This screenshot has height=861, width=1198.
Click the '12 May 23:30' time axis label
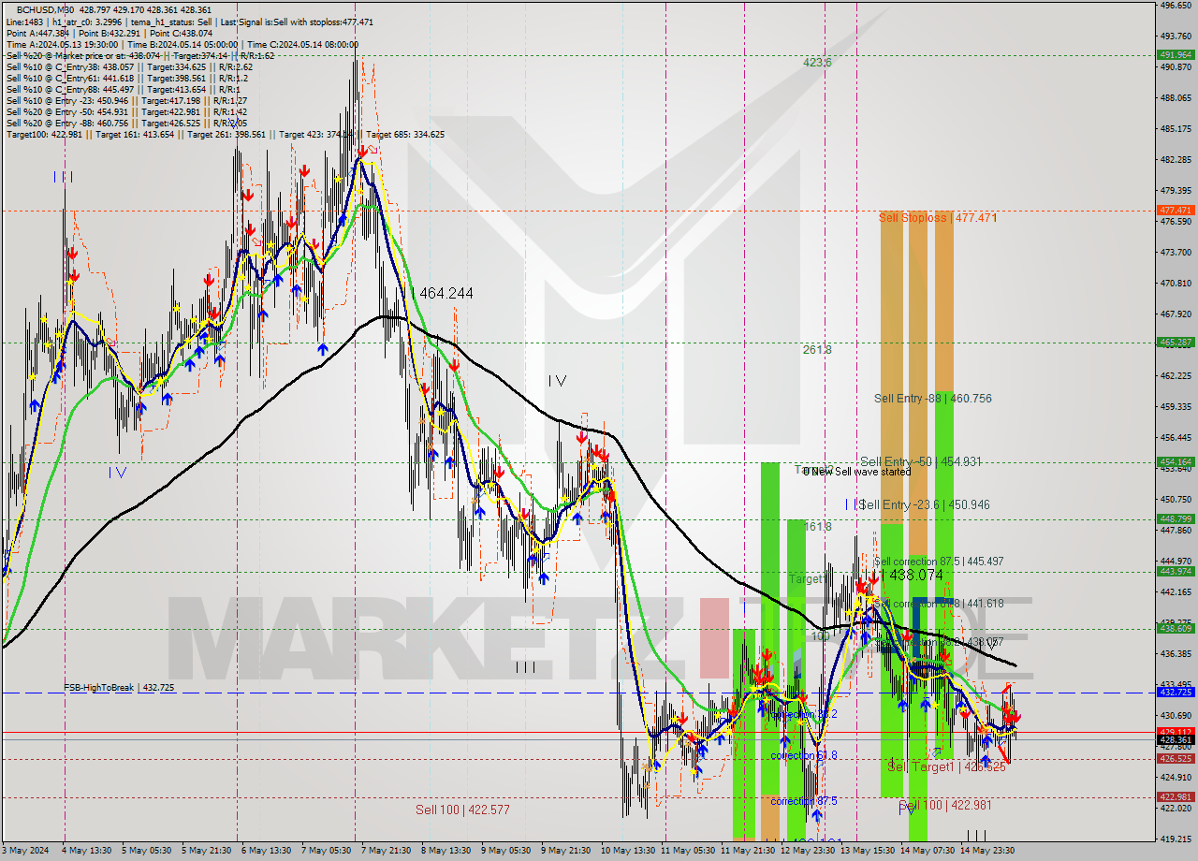pos(808,851)
